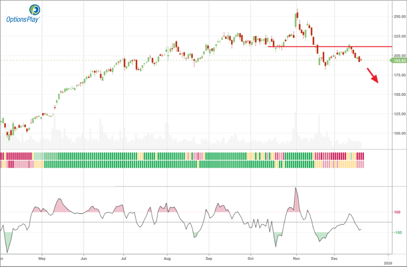Click the Dec label on time axis
Viewport: 407px width, 267px height.
[x=335, y=258]
